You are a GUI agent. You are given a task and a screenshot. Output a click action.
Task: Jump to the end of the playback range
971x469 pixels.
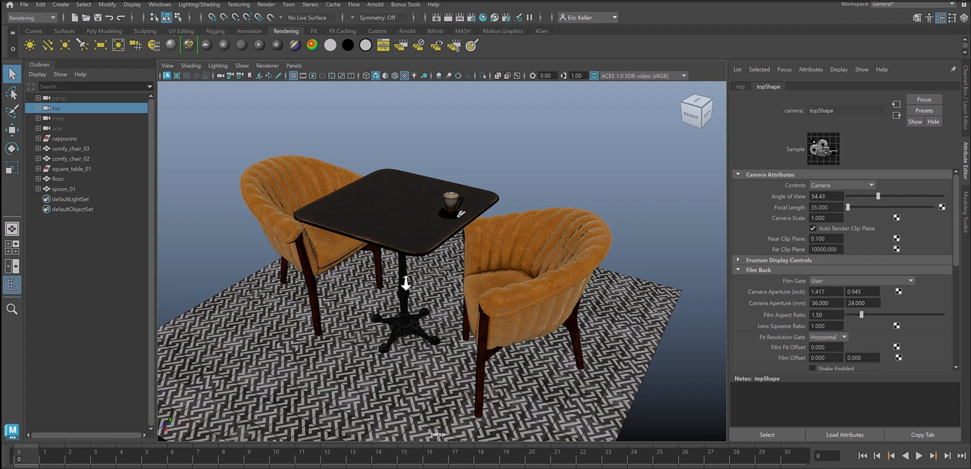(961, 455)
